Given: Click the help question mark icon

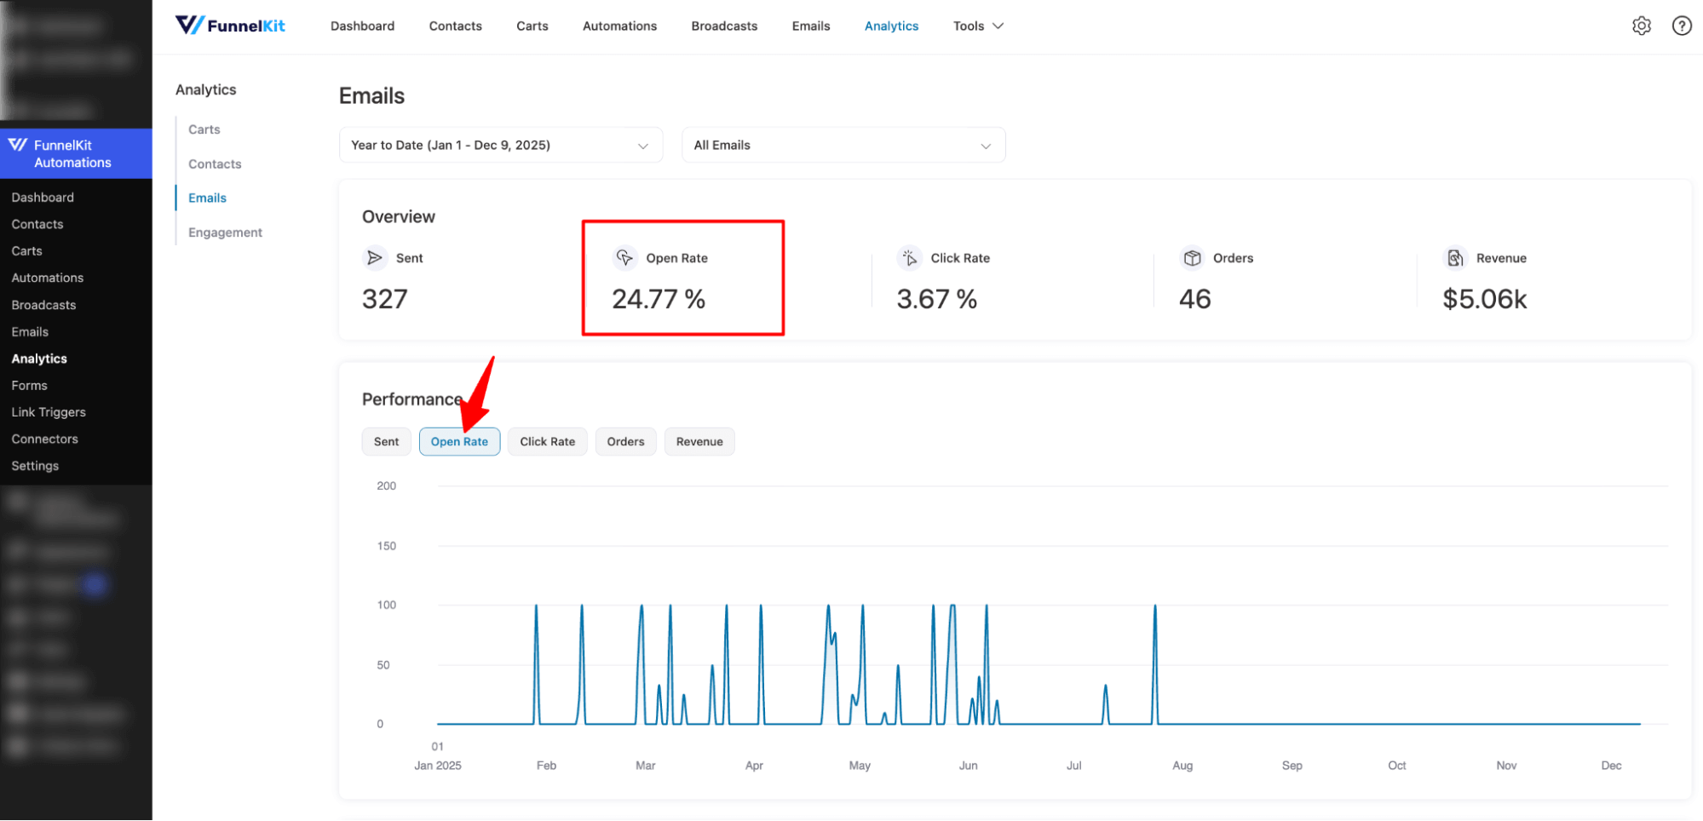Looking at the screenshot, I should [1681, 26].
